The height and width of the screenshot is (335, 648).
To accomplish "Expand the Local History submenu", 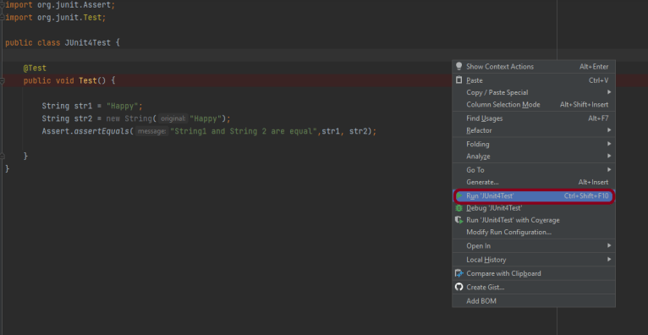I will pyautogui.click(x=534, y=260).
